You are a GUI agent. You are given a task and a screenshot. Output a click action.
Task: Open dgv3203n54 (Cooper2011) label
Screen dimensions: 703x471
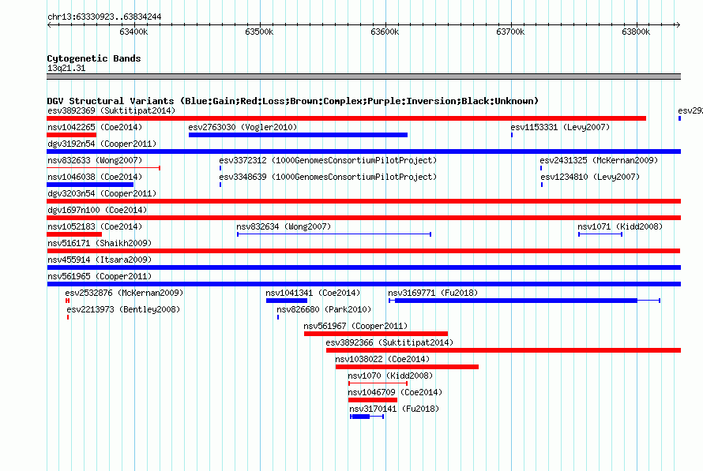click(102, 193)
